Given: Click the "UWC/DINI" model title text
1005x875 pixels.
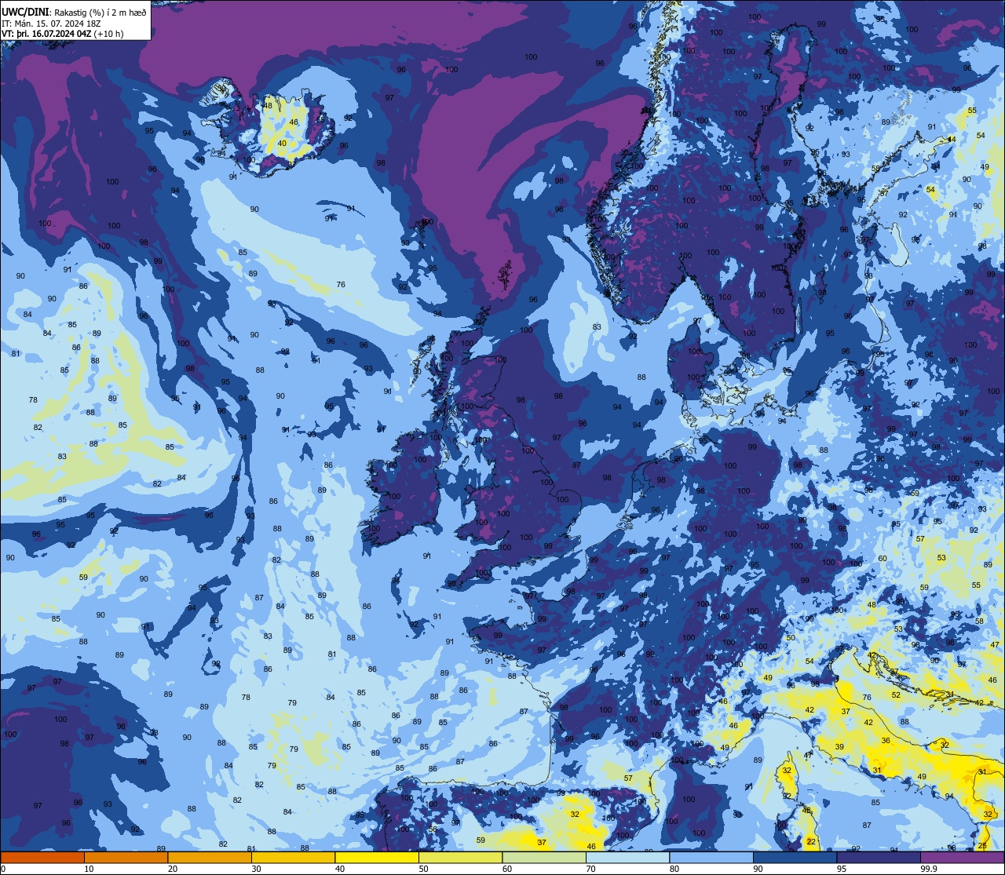Looking at the screenshot, I should 25,12.
